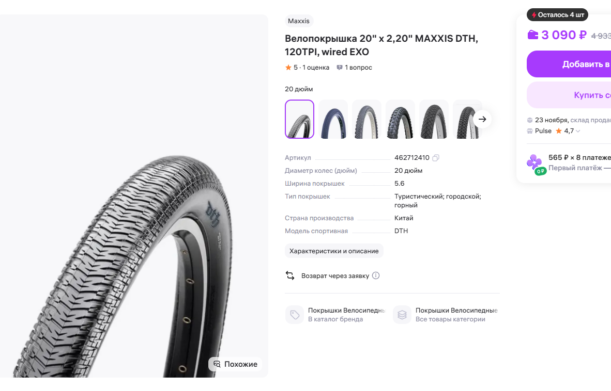Image resolution: width=611 pixels, height=391 pixels.
Task: Click the info icon beside "Возврат через заявку"
Action: [x=376, y=275]
